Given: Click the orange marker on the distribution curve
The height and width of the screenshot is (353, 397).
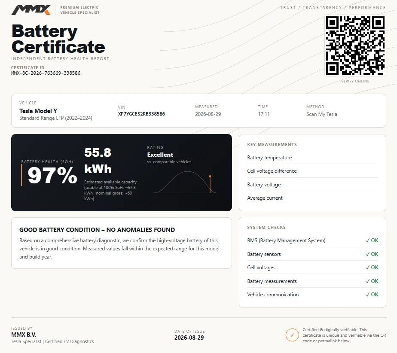Looking at the screenshot, I should [210, 184].
